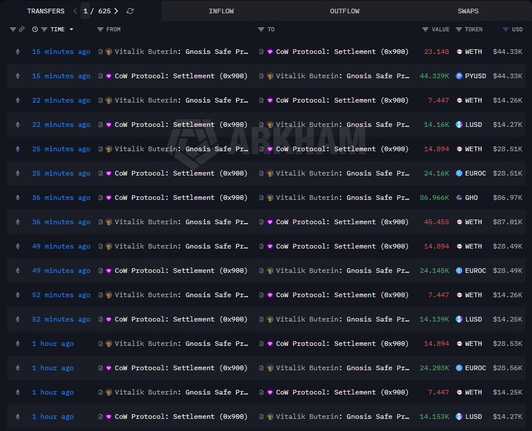
Task: Click the clock icon in TIME header
Action: pyautogui.click(x=35, y=30)
